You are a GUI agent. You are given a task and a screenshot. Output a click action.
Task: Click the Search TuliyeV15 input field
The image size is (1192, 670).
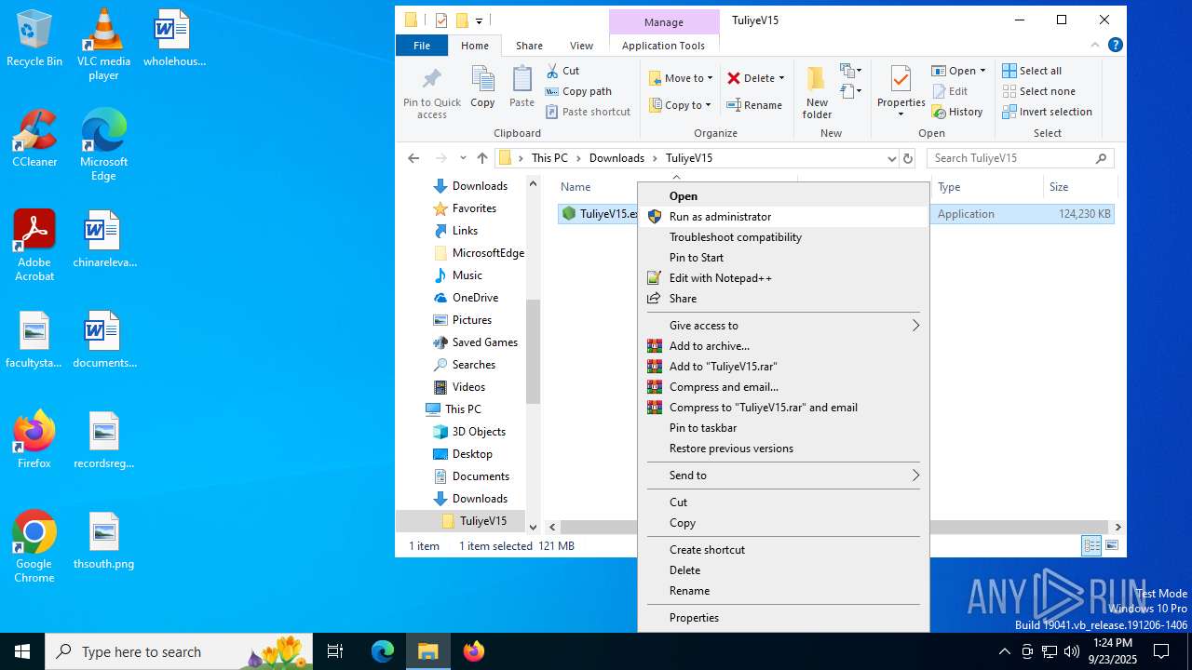pyautogui.click(x=1010, y=158)
